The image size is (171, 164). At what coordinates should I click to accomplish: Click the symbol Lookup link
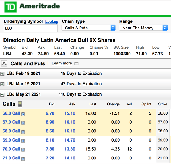point(52,21)
